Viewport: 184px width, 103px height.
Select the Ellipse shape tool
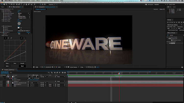point(17,4)
